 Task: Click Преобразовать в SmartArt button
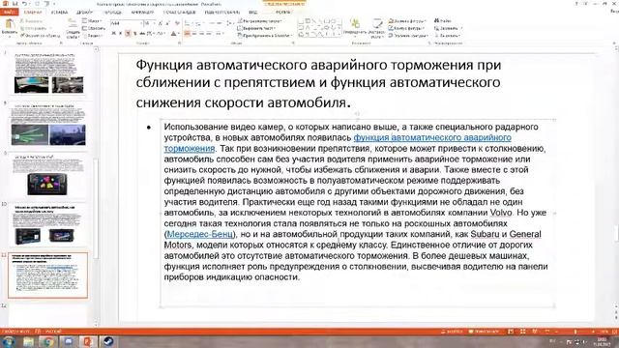(x=264, y=36)
